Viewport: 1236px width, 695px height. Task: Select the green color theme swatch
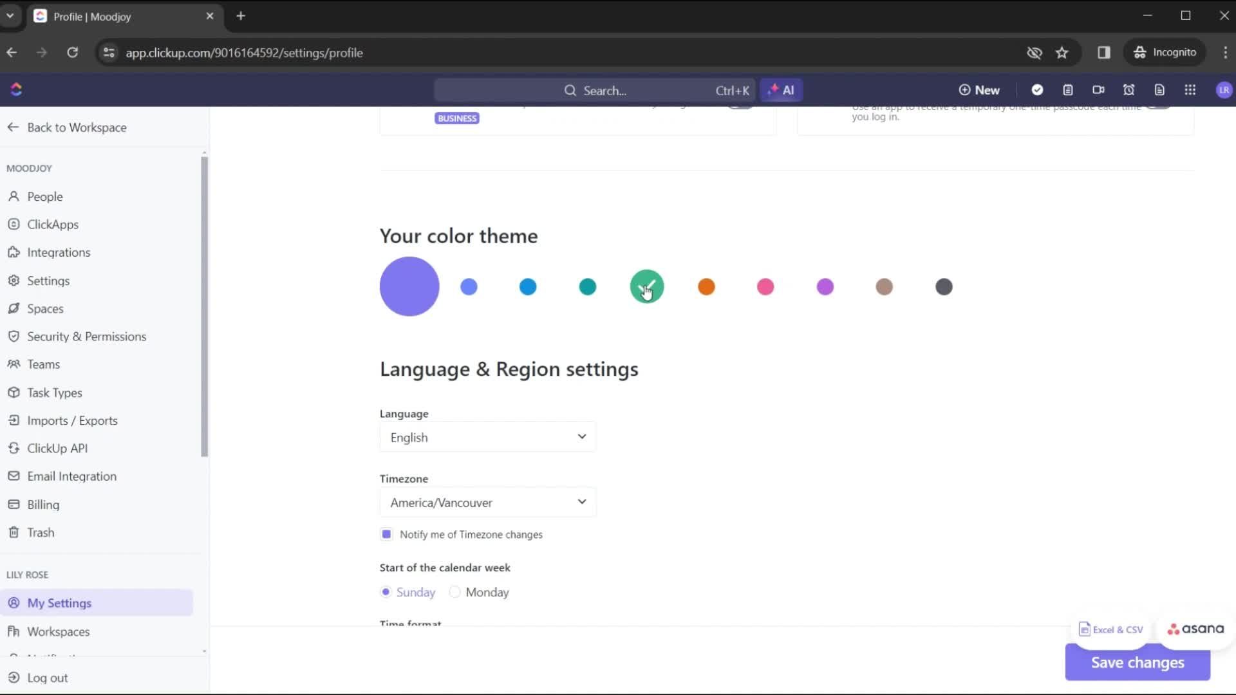pyautogui.click(x=647, y=287)
